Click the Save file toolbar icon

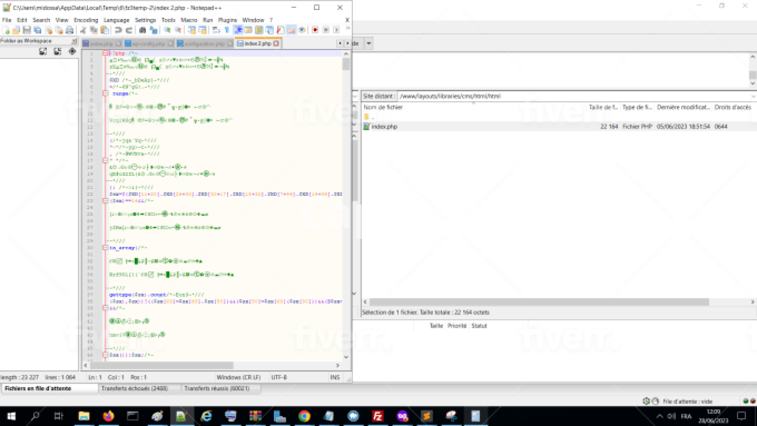pos(27,30)
